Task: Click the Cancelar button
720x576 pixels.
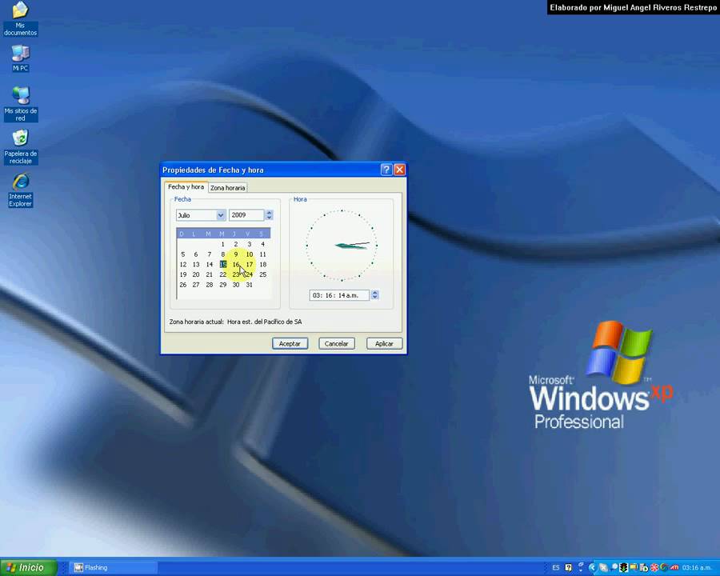Action: tap(337, 343)
